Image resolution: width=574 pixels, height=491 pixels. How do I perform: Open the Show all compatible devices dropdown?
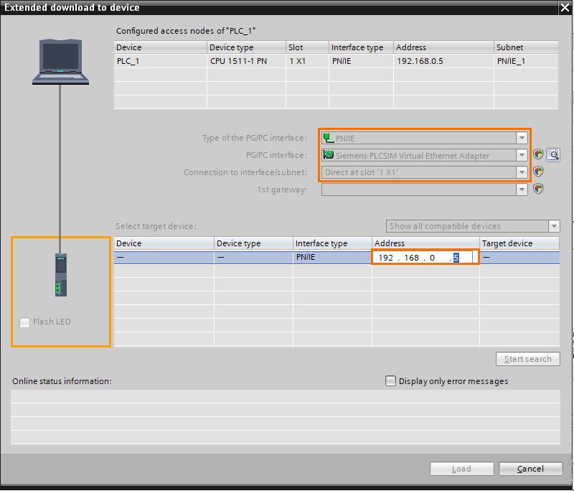click(553, 226)
